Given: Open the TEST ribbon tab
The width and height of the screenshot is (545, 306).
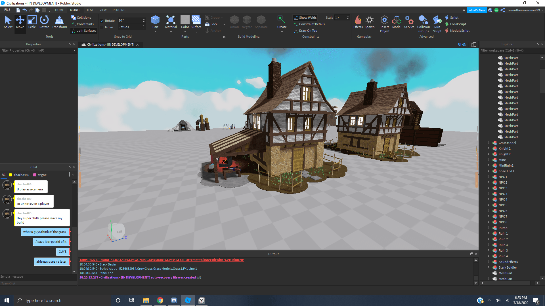Looking at the screenshot, I should (x=90, y=10).
